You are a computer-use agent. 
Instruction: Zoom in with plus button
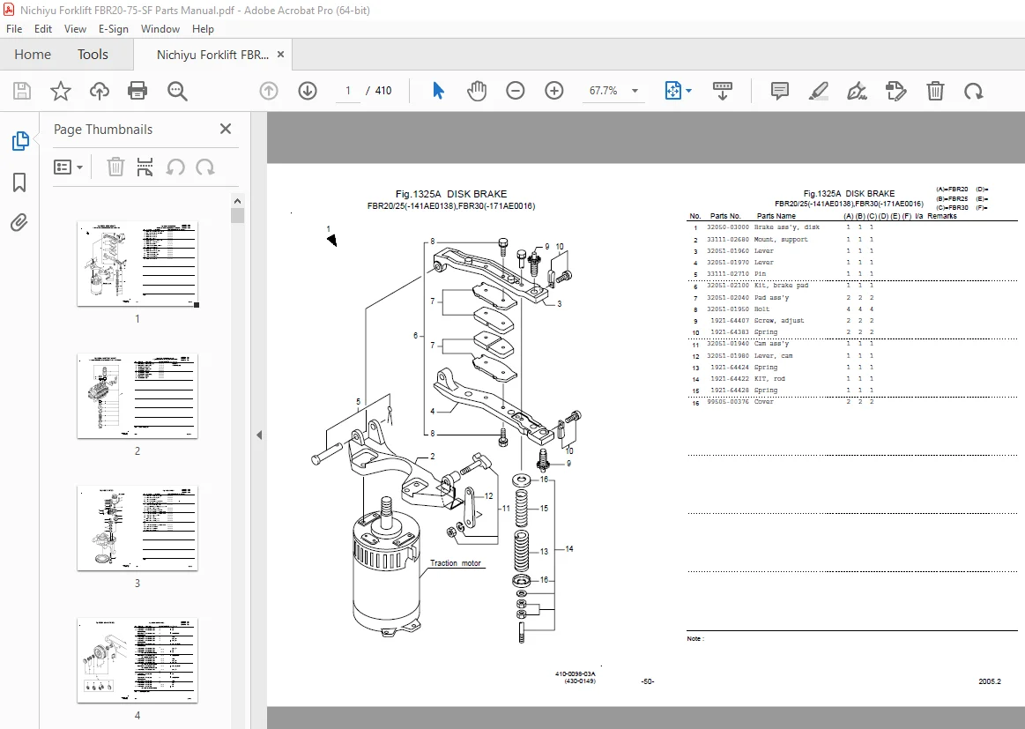click(554, 91)
